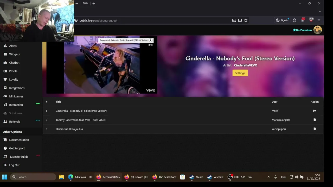Image resolution: width=333 pixels, height=187 pixels.
Task: Open the Windows Start button
Action: pyautogui.click(x=5, y=177)
